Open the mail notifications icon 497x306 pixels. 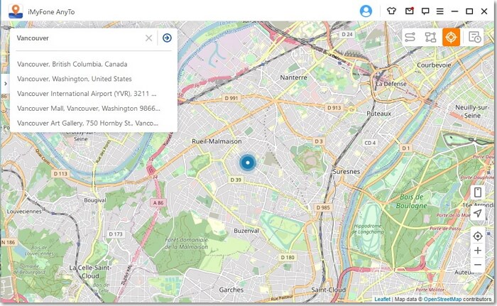pyautogui.click(x=409, y=11)
